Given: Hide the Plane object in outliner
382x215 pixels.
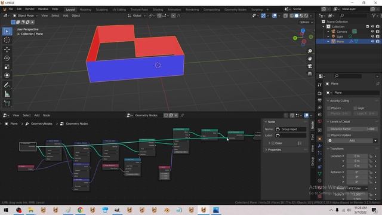Looking at the screenshot, I should (x=372, y=41).
